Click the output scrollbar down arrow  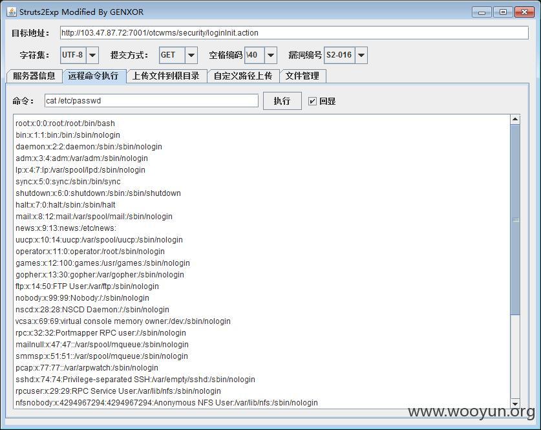coord(515,403)
